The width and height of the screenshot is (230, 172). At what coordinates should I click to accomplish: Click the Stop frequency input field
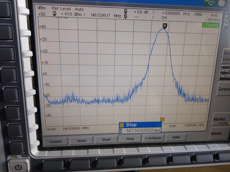[x=140, y=130]
